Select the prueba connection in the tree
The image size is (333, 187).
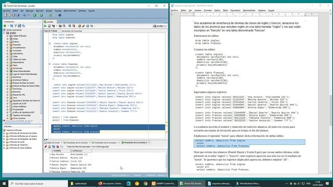[x=12, y=33]
